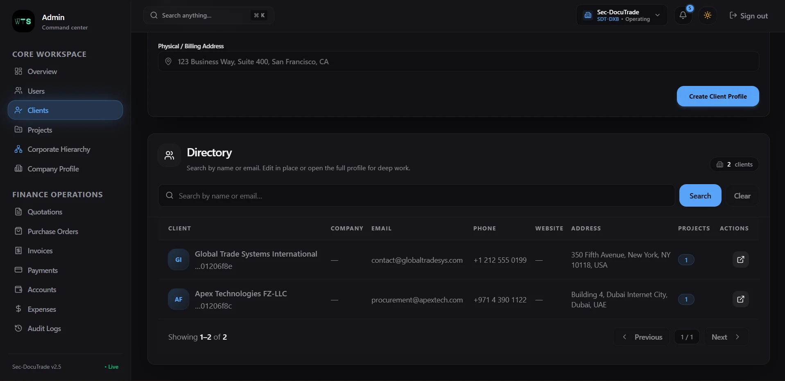The image size is (785, 381).
Task: Click the AF client avatar
Action: coord(179,299)
